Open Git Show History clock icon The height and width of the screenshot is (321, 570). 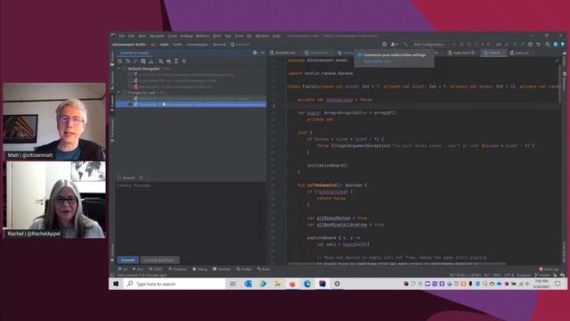[531, 45]
